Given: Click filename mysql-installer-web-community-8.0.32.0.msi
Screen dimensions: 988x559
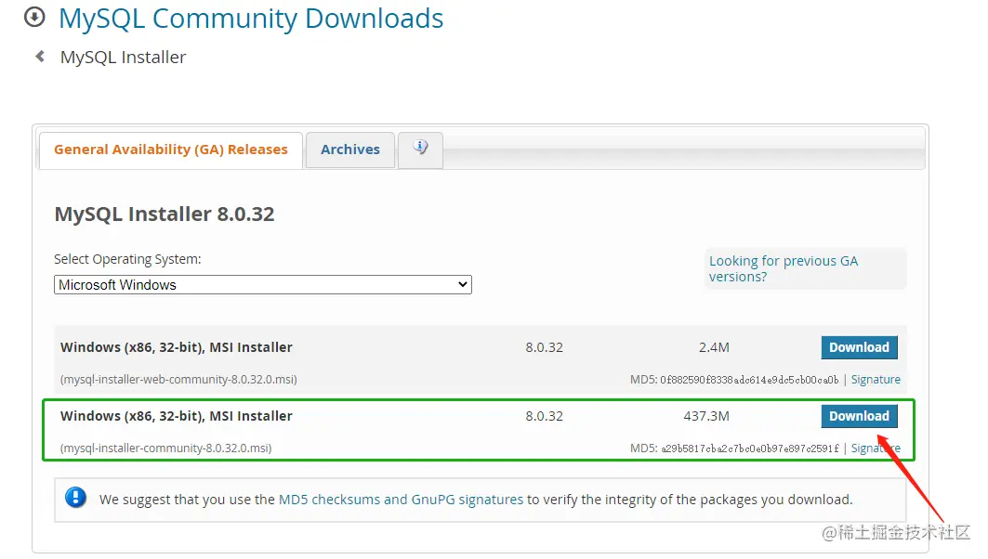Looking at the screenshot, I should [x=178, y=380].
